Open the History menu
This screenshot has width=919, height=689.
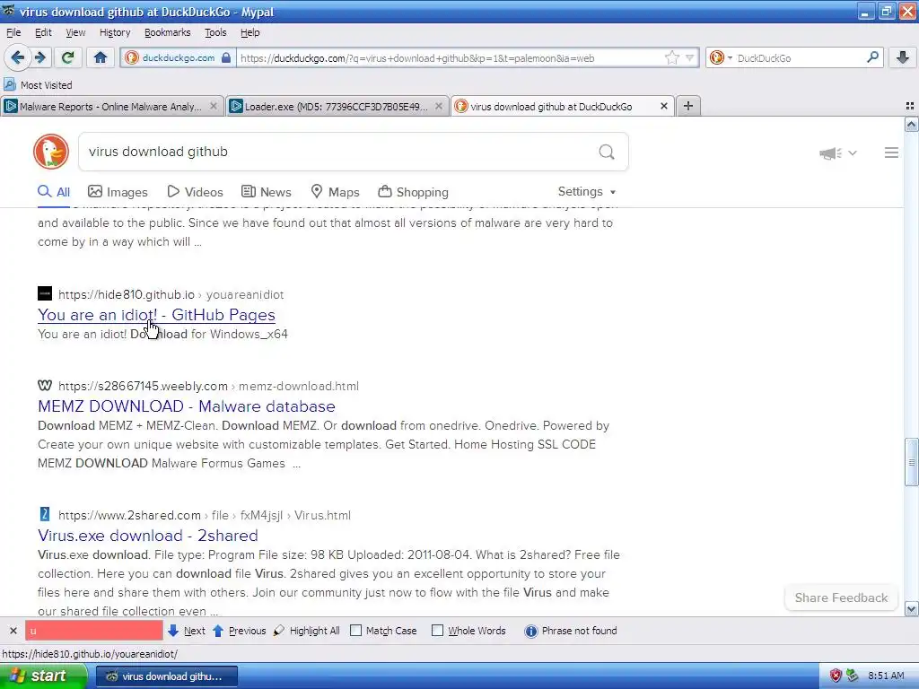click(115, 32)
